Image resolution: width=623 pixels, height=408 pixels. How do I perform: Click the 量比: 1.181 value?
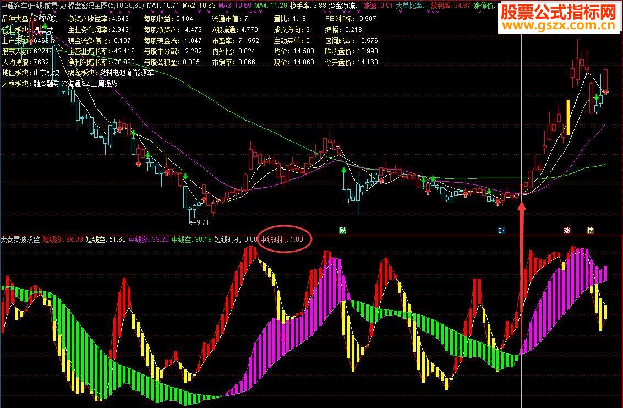tap(291, 19)
